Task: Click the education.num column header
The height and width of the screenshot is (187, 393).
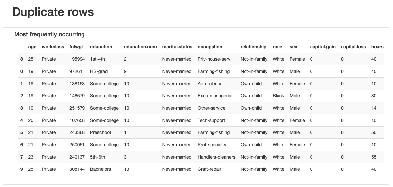Action: click(x=140, y=47)
